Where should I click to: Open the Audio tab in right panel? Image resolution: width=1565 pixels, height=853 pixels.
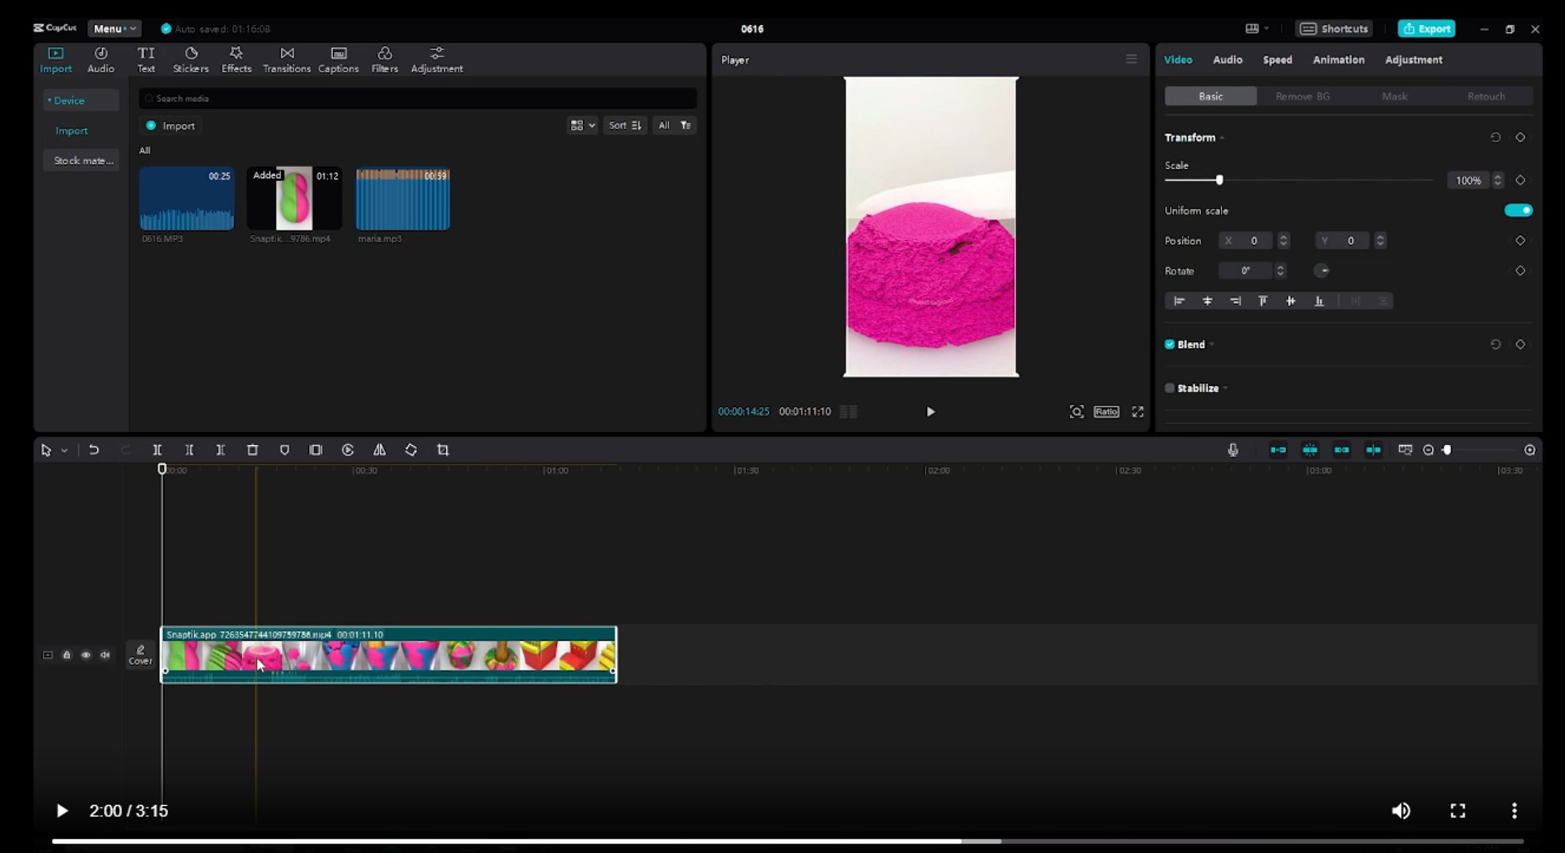pos(1227,60)
